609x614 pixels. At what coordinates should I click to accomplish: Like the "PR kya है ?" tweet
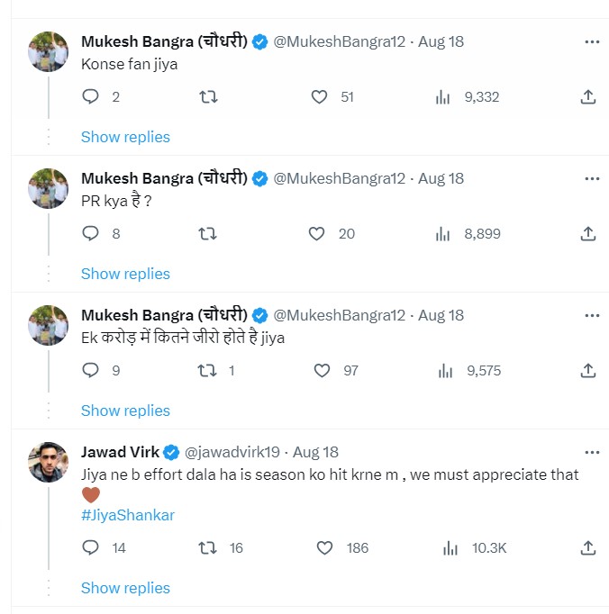click(317, 234)
